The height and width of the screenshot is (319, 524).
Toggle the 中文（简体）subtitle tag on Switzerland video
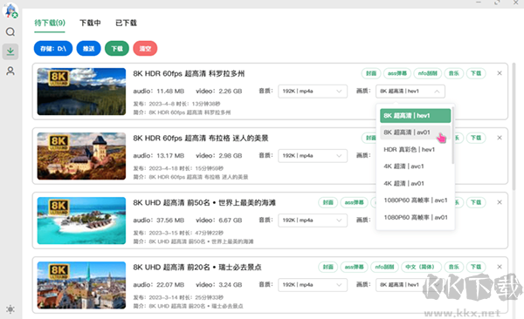420,267
